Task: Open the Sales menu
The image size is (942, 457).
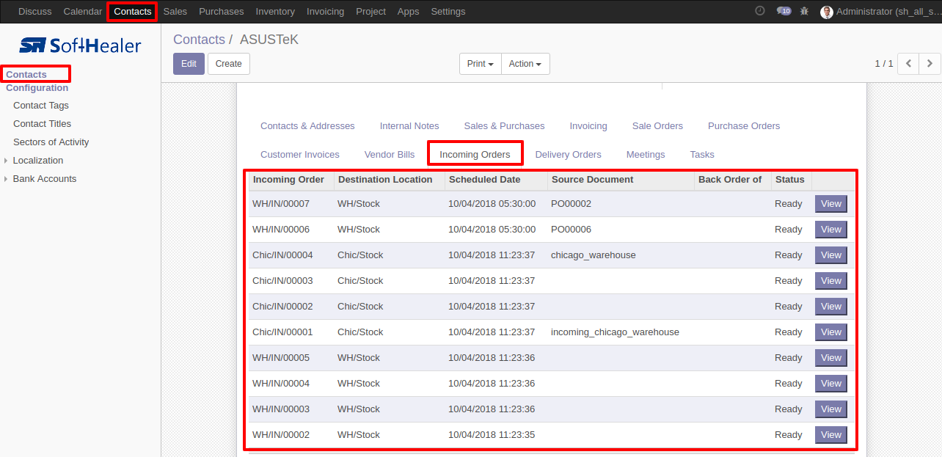Action: [175, 12]
